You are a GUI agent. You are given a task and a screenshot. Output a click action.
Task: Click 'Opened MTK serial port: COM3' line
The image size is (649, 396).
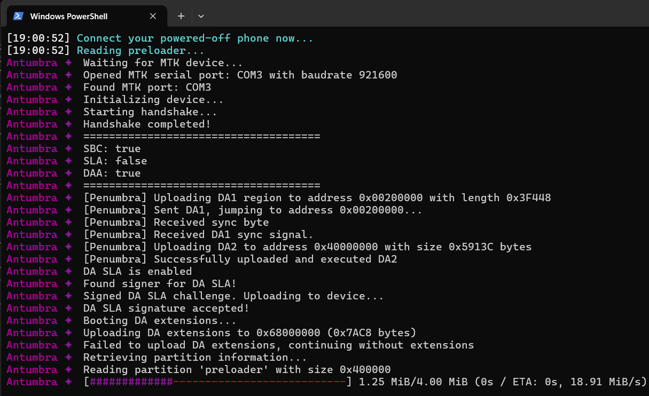click(240, 75)
